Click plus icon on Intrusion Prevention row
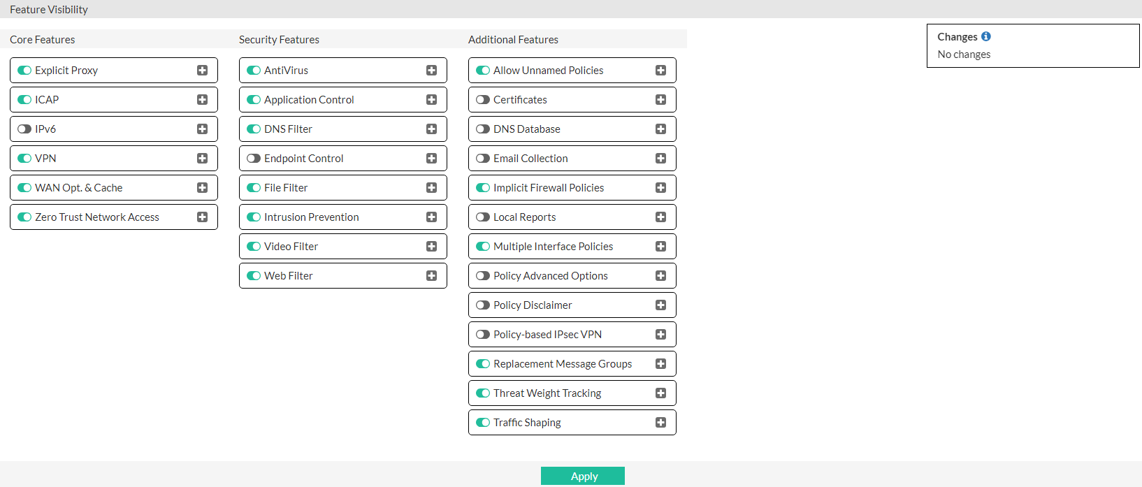The width and height of the screenshot is (1142, 487). tap(431, 217)
